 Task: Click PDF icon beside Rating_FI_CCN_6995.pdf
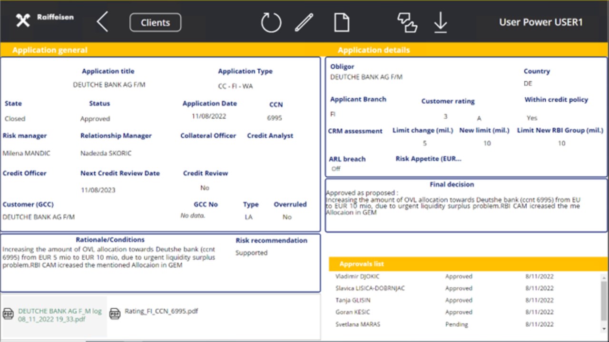[115, 313]
